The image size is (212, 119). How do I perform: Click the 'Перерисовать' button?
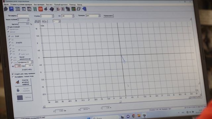[x=108, y=16]
